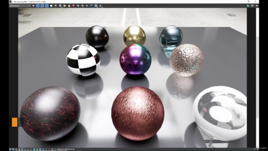The image size is (268, 151).
Task: Click the RGB color channels icon
Action: point(33,5)
